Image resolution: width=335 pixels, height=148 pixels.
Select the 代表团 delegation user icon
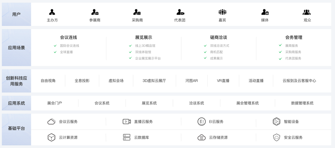(x=181, y=12)
